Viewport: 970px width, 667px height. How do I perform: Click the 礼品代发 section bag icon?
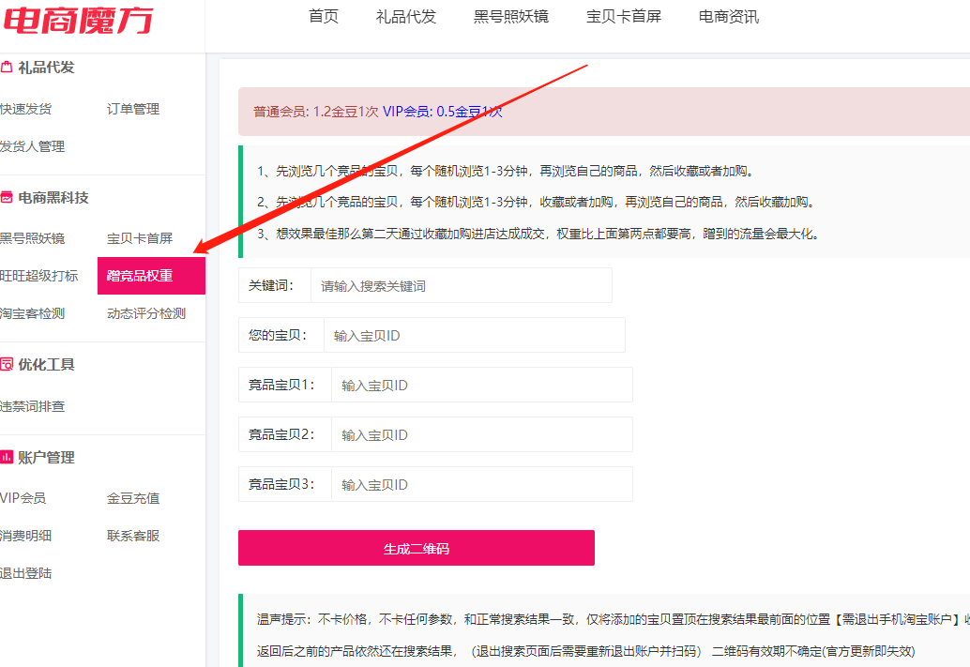click(7, 68)
